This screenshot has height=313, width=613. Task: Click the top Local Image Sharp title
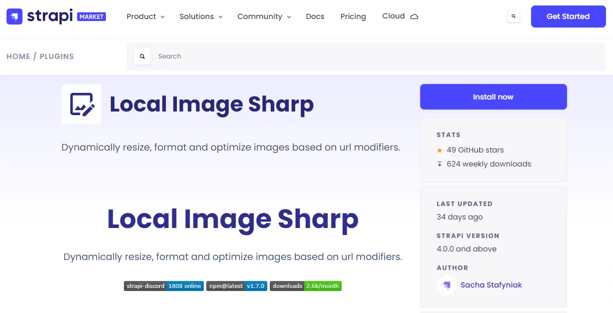(212, 104)
